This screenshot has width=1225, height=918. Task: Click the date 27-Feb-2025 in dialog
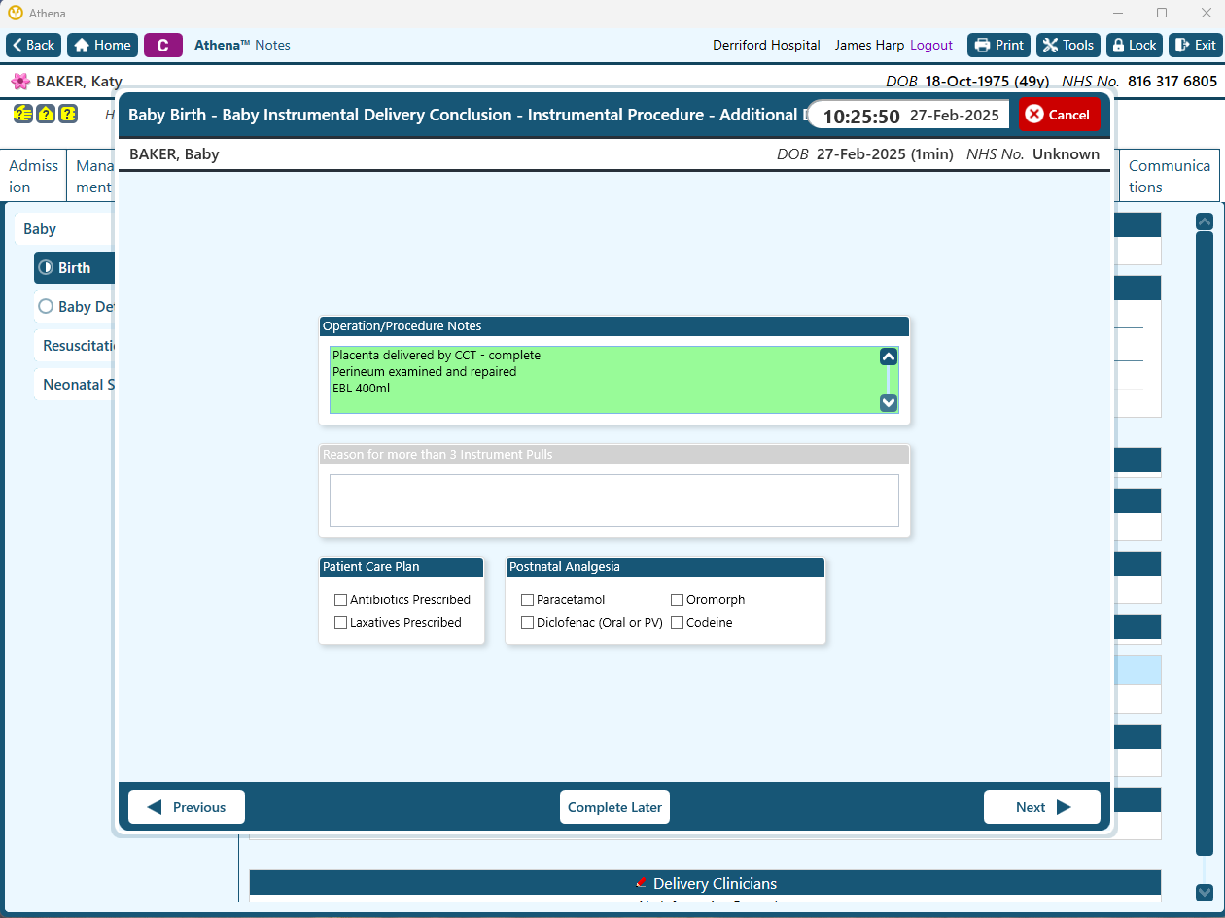pos(954,116)
